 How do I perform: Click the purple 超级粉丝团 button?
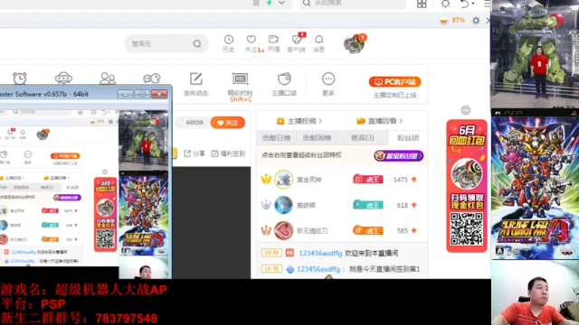click(x=398, y=156)
